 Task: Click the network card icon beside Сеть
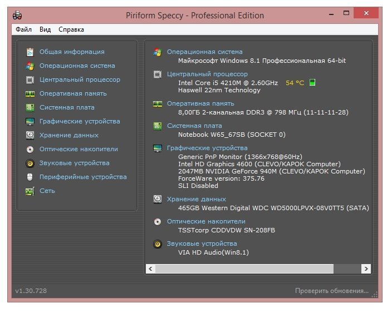(30, 191)
